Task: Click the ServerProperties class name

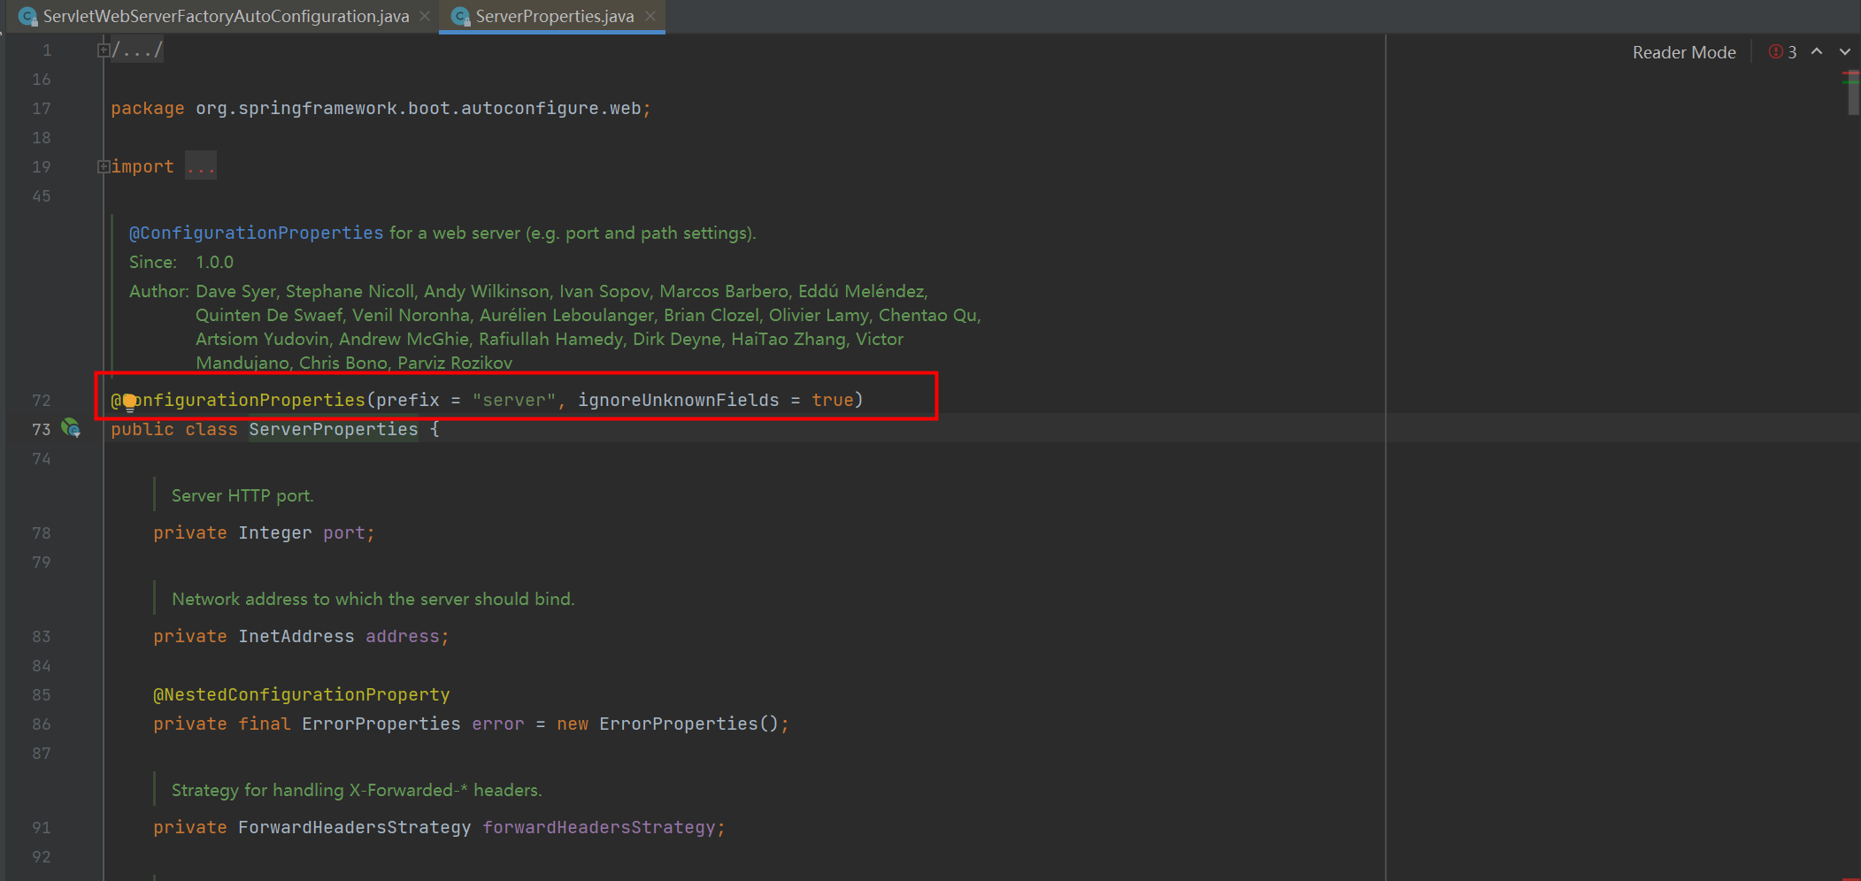Action: [334, 429]
